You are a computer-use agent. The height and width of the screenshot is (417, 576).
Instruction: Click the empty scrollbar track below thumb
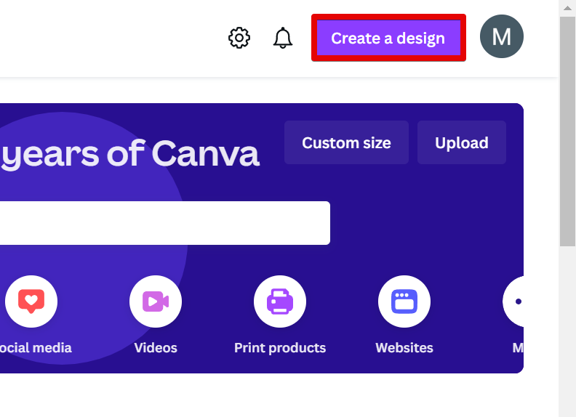pyautogui.click(x=567, y=327)
